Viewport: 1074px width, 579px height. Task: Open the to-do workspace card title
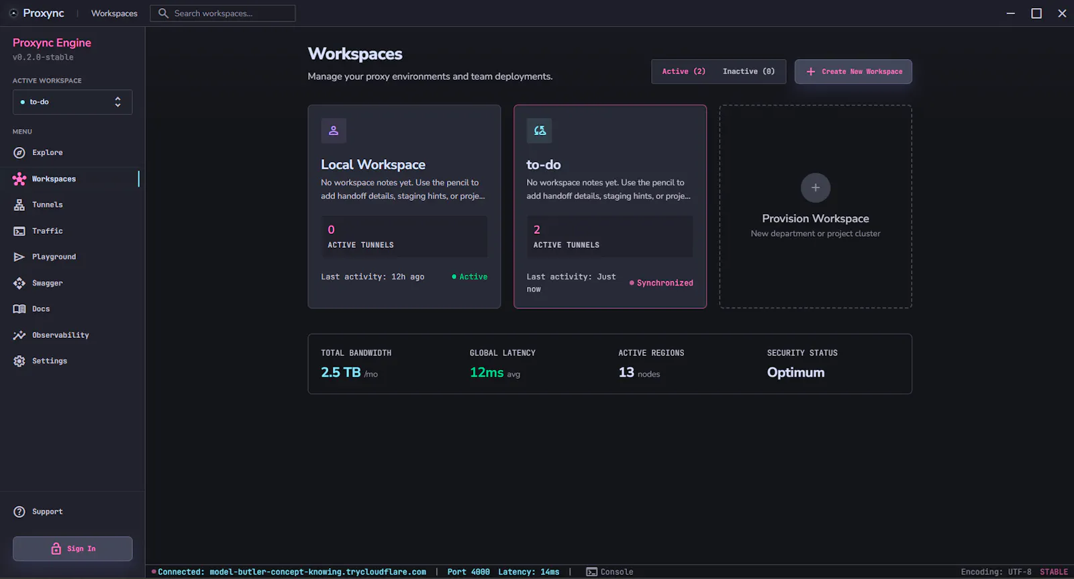544,165
